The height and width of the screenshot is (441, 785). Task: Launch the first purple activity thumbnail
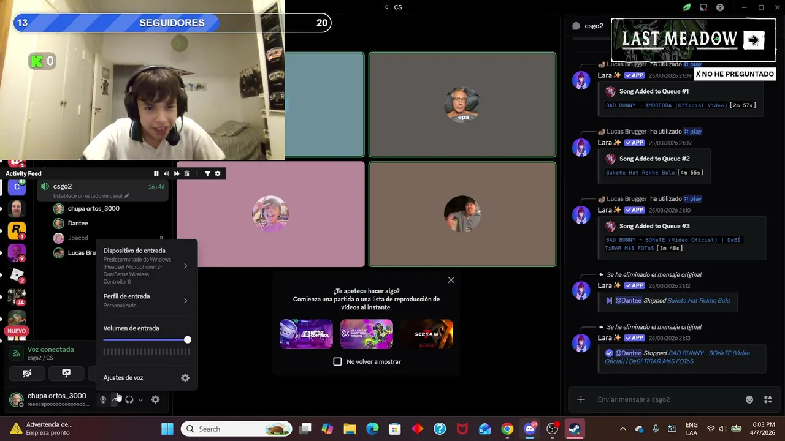[306, 334]
